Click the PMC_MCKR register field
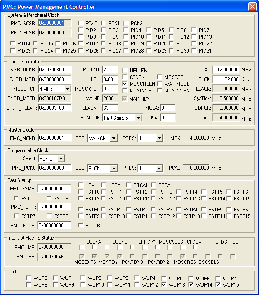The width and height of the screenshot is (259, 295). (x=55, y=138)
